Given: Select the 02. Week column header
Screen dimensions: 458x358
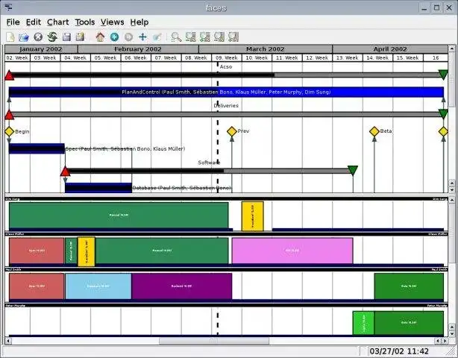Looking at the screenshot, I should [x=17, y=58].
